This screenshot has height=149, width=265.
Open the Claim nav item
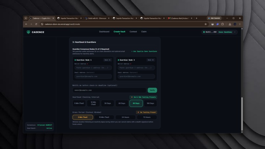tap(144, 32)
